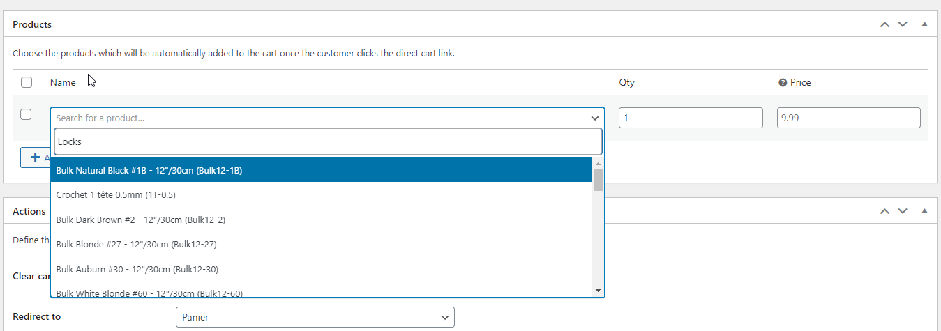Click the Price help question icon
941x331 pixels.
(x=783, y=83)
